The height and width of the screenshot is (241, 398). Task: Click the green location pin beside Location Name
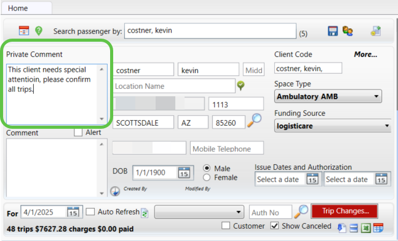click(241, 86)
